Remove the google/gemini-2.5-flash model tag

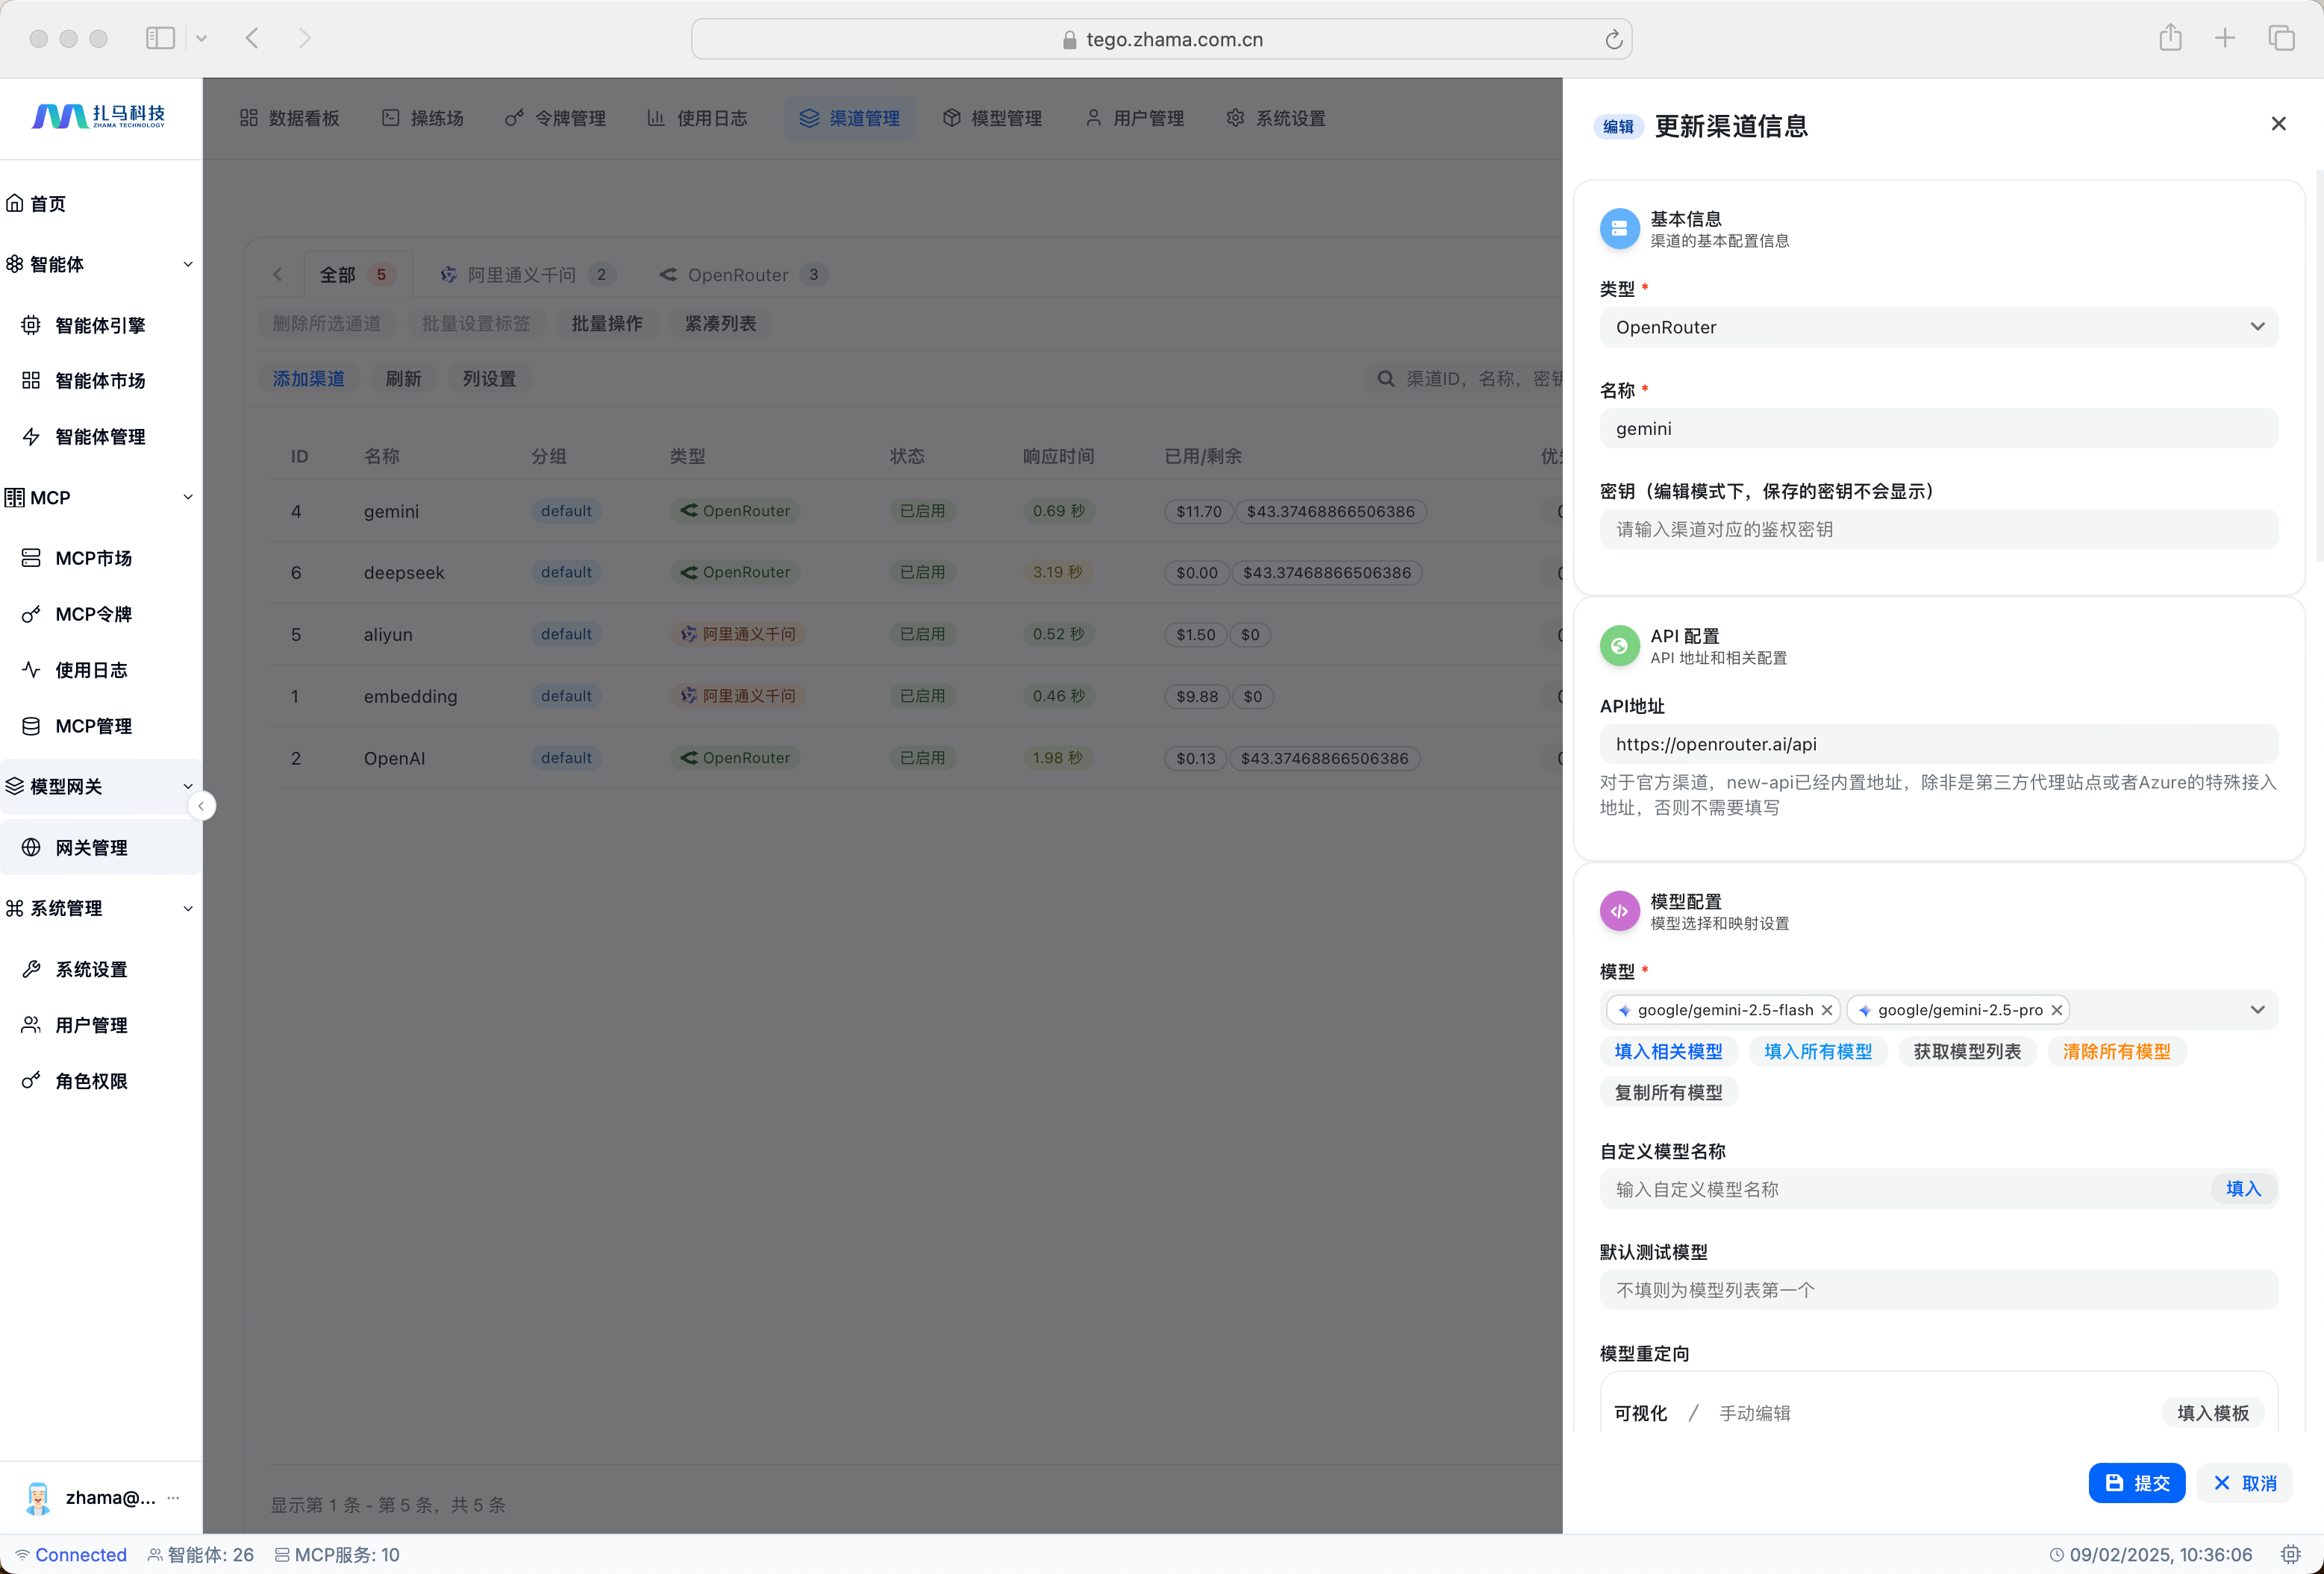(x=1827, y=1010)
